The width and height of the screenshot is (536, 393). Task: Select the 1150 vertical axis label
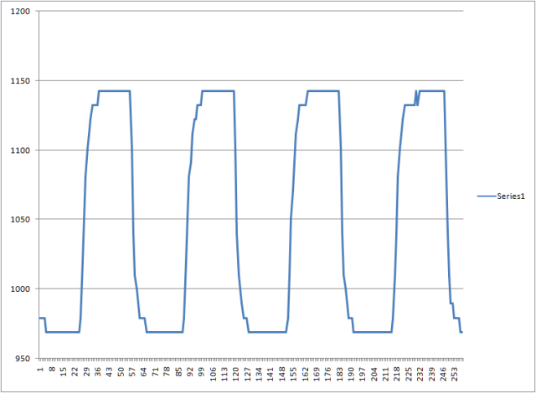[x=18, y=81]
